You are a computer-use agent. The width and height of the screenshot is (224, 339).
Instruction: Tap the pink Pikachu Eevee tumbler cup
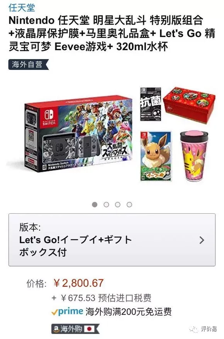(194, 156)
